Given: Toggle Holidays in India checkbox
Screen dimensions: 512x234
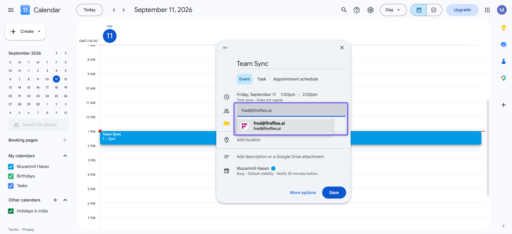Looking at the screenshot, I should tap(11, 211).
